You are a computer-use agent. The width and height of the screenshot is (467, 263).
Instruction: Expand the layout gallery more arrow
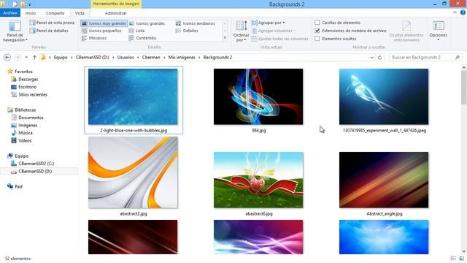tap(225, 38)
